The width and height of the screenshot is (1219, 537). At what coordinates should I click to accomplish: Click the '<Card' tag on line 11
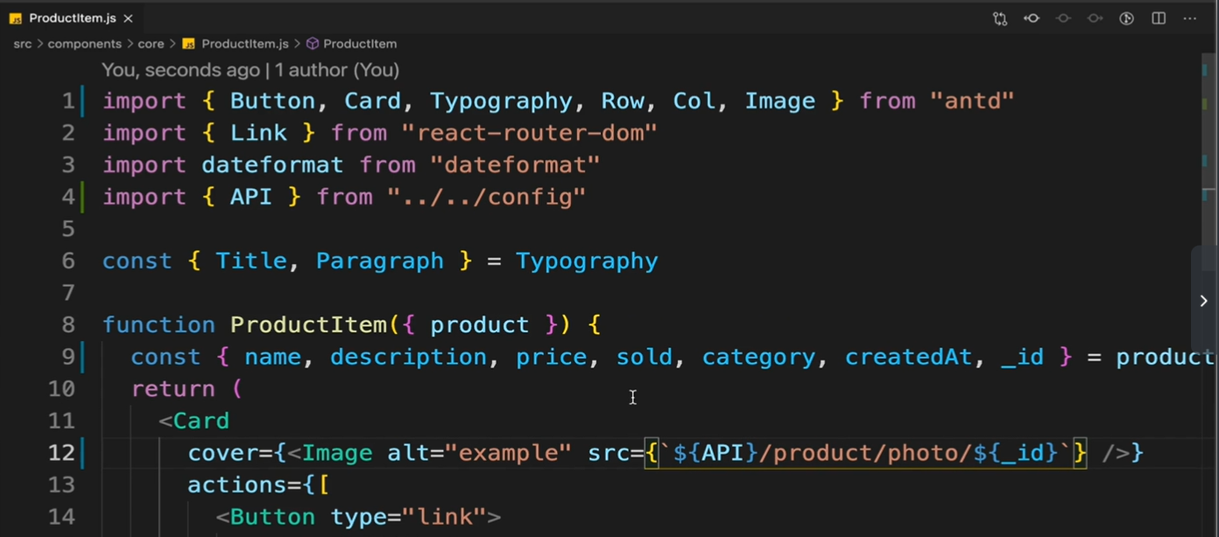[194, 421]
